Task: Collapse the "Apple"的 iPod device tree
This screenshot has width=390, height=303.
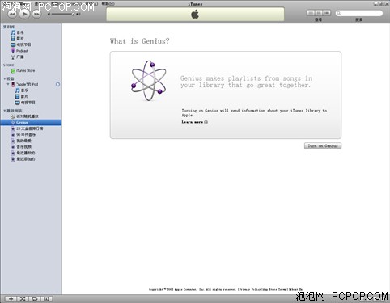Action: tap(8, 84)
